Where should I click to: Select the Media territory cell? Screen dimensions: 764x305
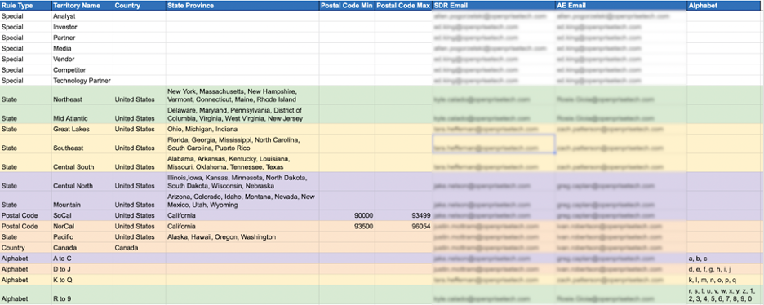click(82, 49)
